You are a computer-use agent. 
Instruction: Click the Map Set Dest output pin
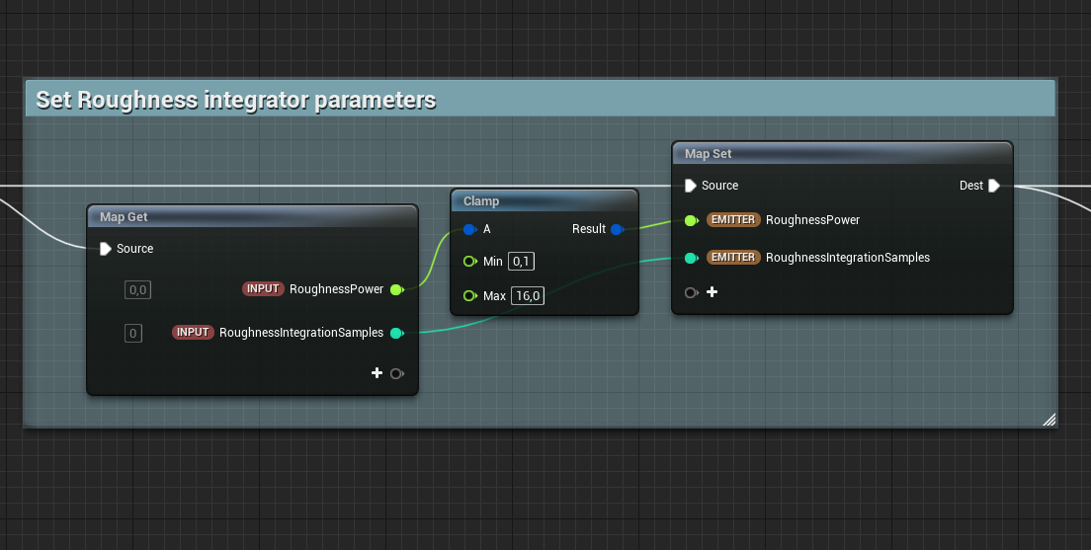994,186
